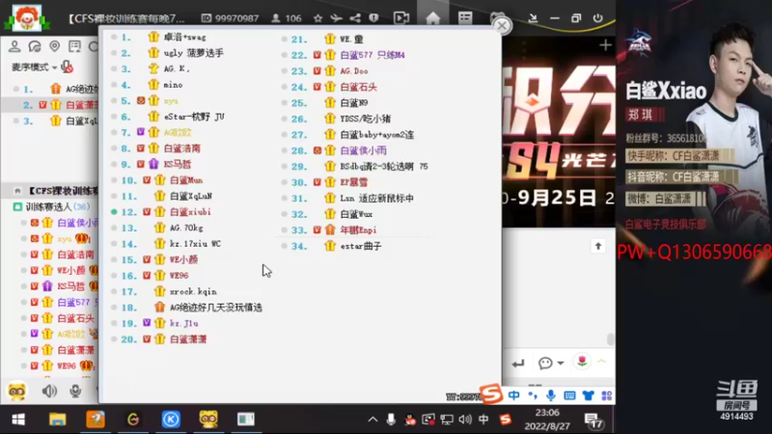Click the user profile icon in sidebar toolbar
This screenshot has width=772, height=434.
point(14,46)
